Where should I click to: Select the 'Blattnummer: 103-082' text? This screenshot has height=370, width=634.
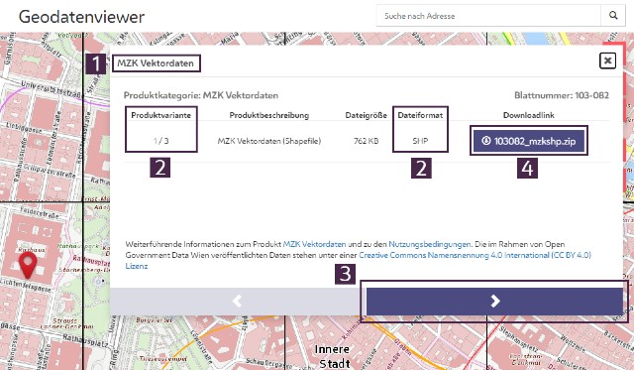pos(562,95)
